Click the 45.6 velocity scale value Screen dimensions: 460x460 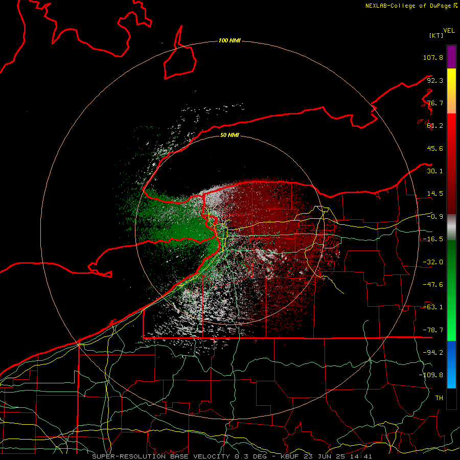point(435,148)
